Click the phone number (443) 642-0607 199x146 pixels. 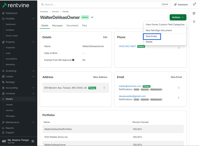(127, 46)
